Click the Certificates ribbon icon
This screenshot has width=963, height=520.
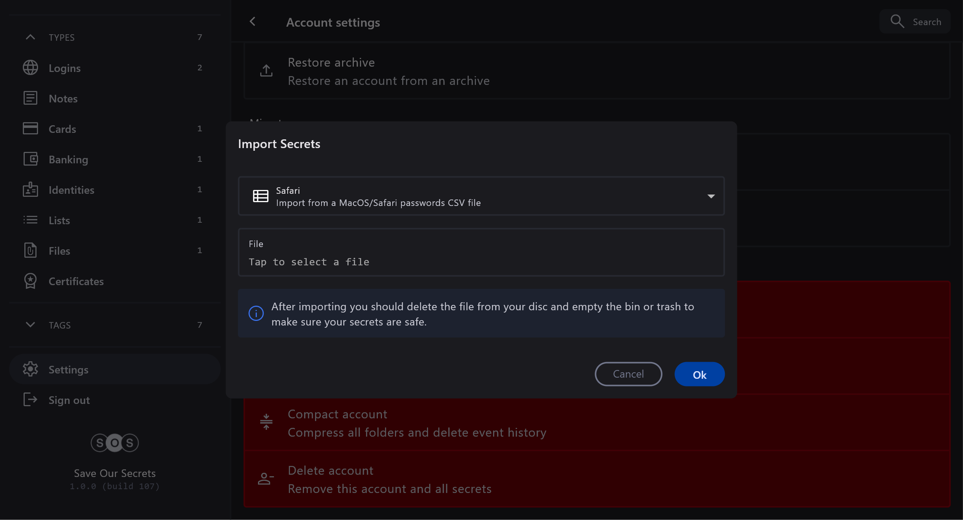point(30,281)
